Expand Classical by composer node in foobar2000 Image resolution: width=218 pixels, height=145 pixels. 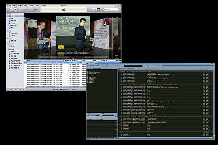[x=88, y=72]
